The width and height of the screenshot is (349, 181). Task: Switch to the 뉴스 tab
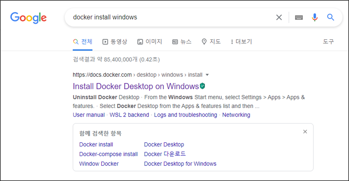182,42
